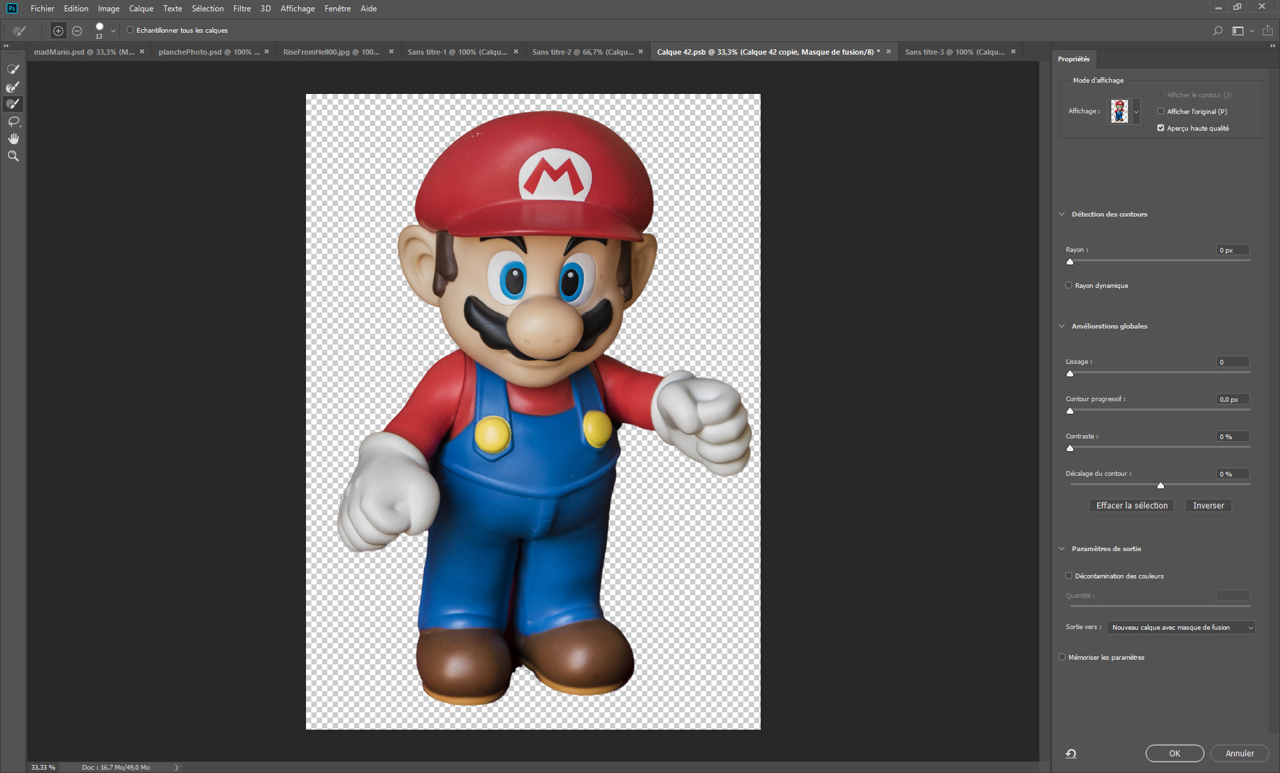Click the Rayon slider handle
1280x773 pixels.
click(x=1070, y=262)
